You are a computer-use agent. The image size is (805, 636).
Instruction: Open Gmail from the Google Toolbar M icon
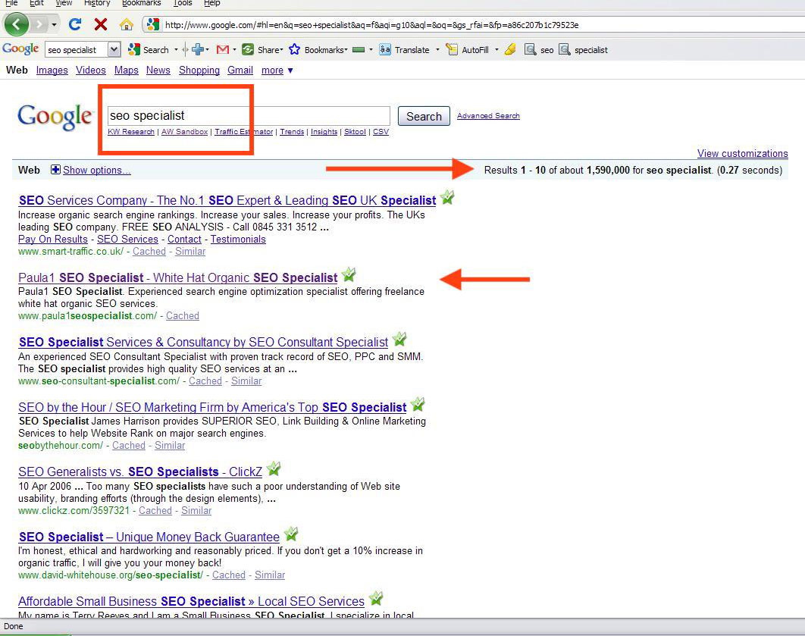[224, 49]
